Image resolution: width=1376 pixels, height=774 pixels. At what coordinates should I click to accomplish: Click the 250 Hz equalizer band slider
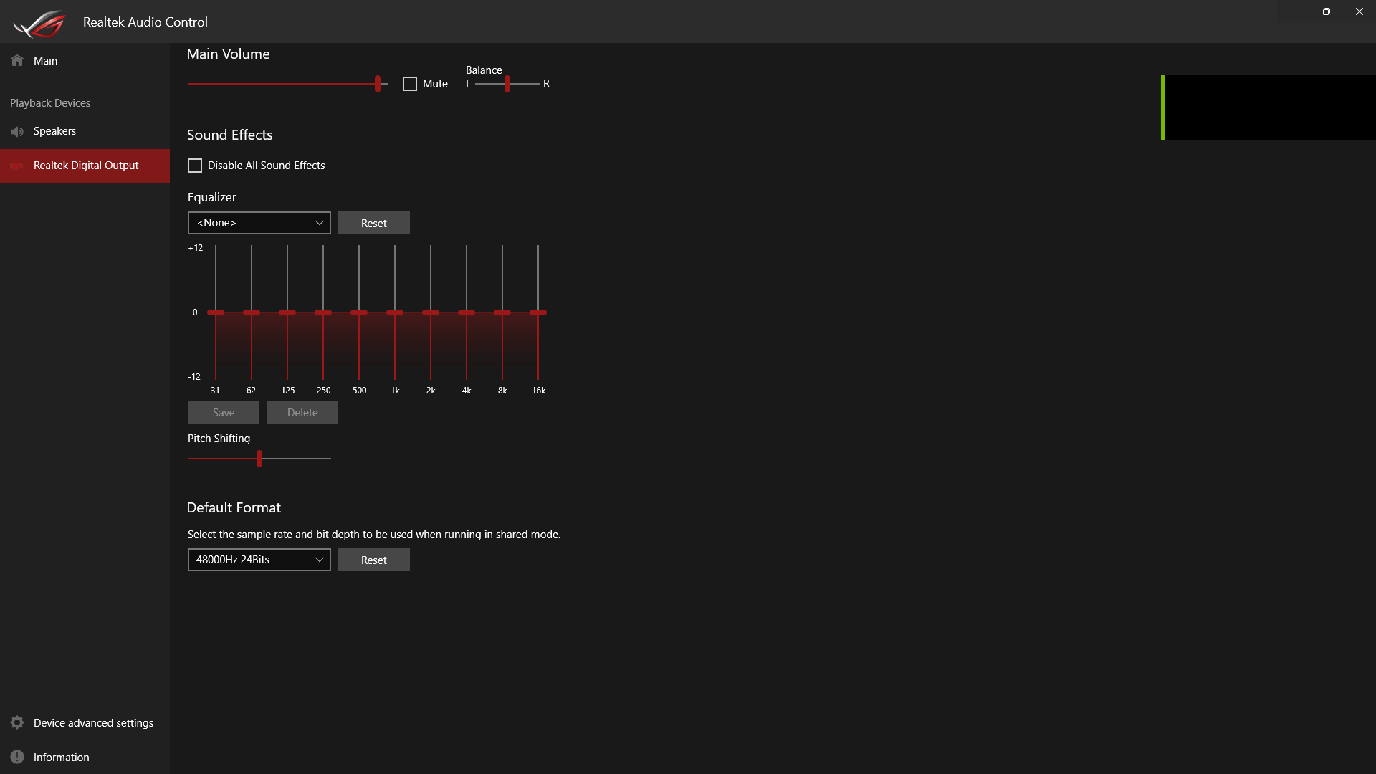pyautogui.click(x=323, y=312)
